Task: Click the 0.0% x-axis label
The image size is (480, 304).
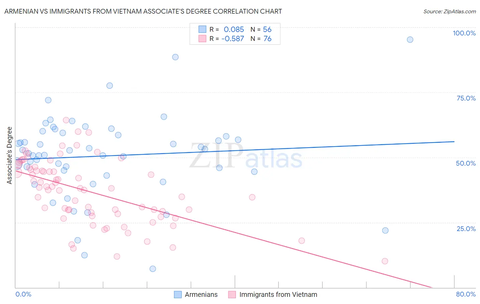Action: 23,294
